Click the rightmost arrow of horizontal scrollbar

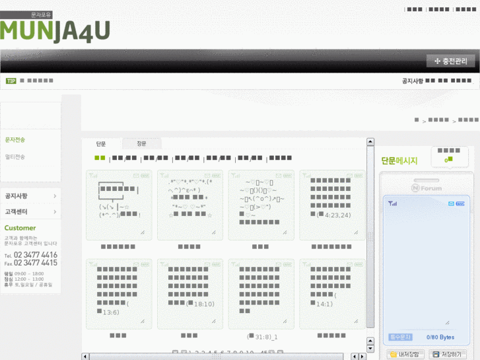(362, 356)
